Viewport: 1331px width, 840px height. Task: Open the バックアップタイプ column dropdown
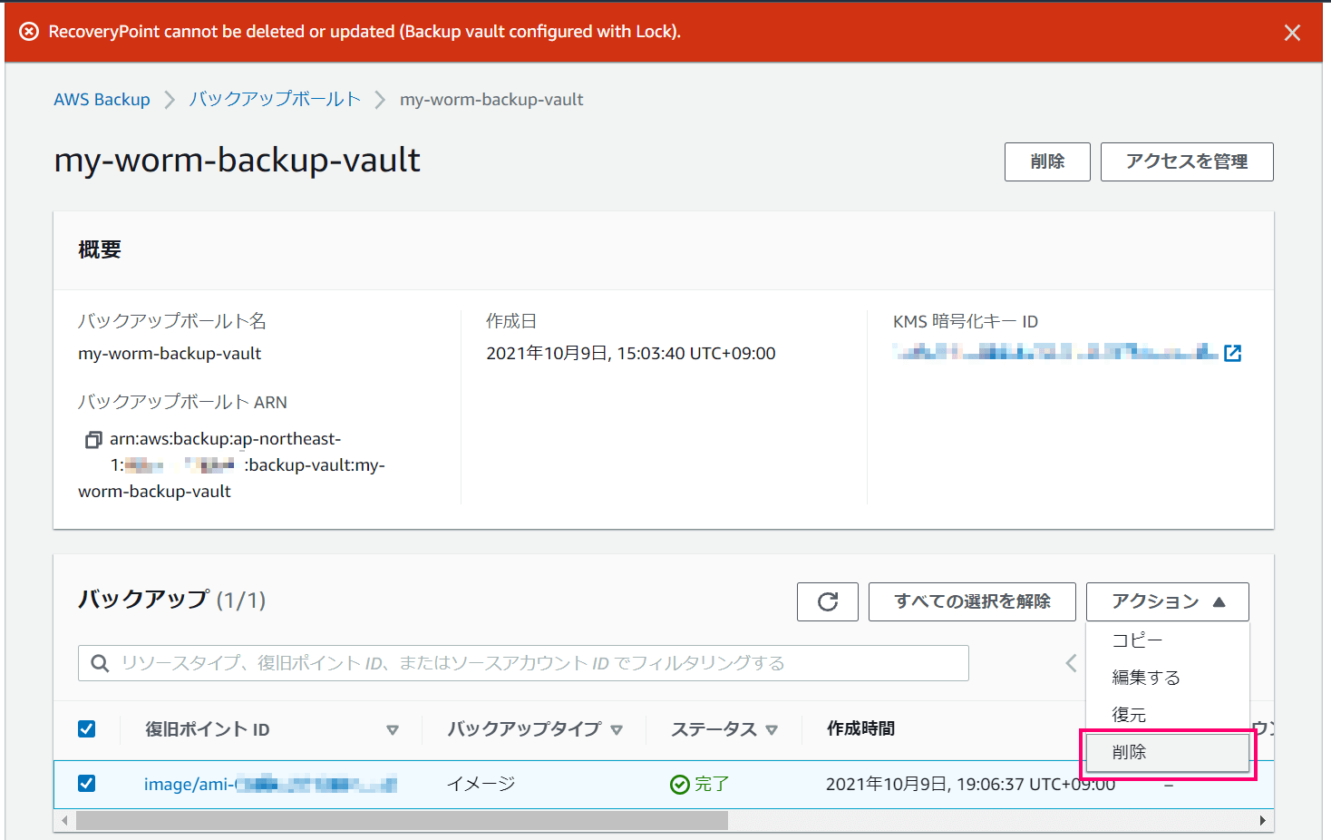[x=617, y=729]
